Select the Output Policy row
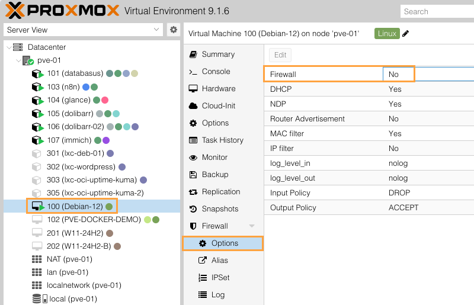This screenshot has height=305, width=474. click(x=369, y=208)
